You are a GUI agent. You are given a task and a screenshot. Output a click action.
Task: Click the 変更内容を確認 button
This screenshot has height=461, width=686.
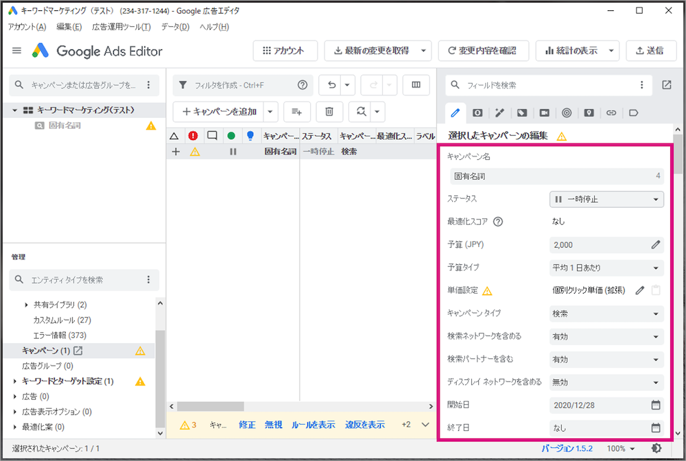[484, 51]
